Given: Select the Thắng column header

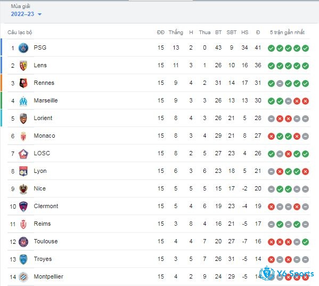Looking at the screenshot, I should click(176, 32).
